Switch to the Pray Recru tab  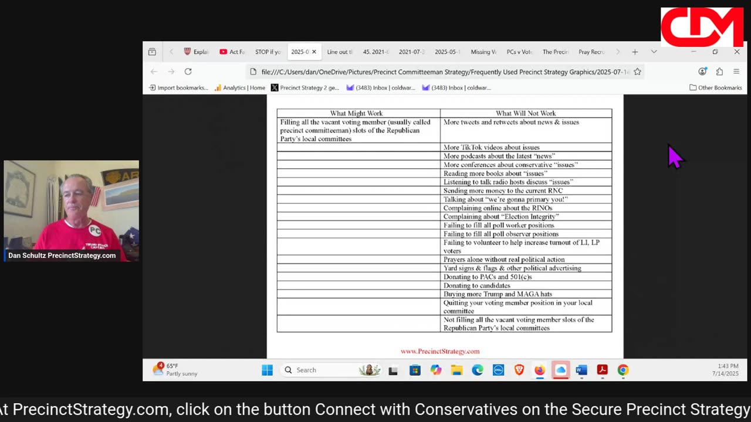591,52
